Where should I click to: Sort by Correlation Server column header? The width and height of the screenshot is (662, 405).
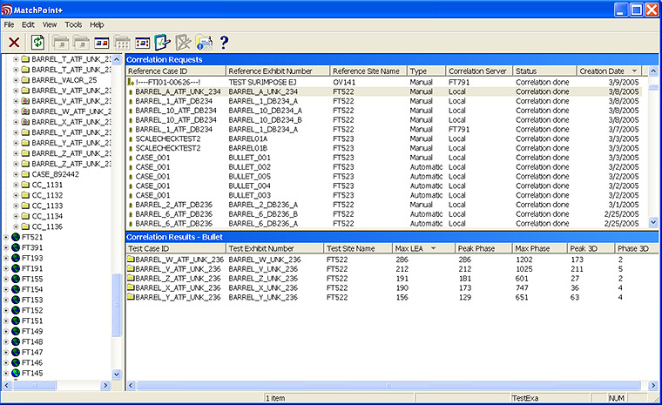(479, 71)
